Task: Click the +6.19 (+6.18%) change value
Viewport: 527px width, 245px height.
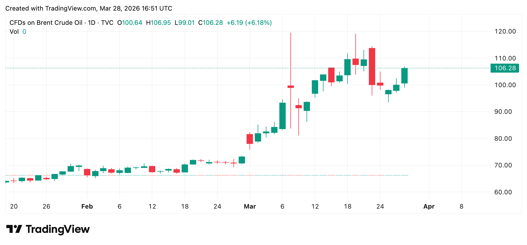Action: pyautogui.click(x=249, y=23)
